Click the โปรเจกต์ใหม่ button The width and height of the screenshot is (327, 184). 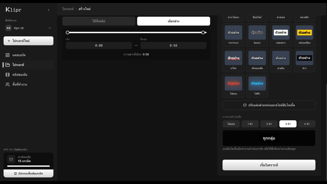28,41
